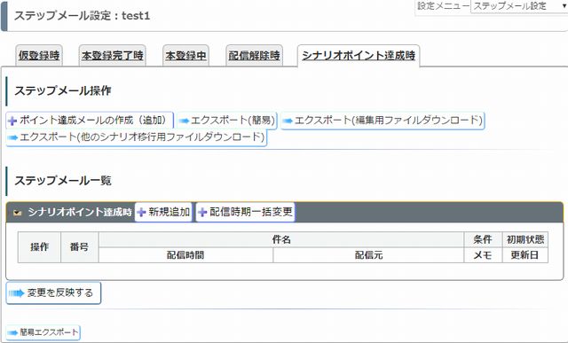Screen dimensions: 568x343
Task: Select the 本登録中 tab
Action: pyautogui.click(x=185, y=55)
